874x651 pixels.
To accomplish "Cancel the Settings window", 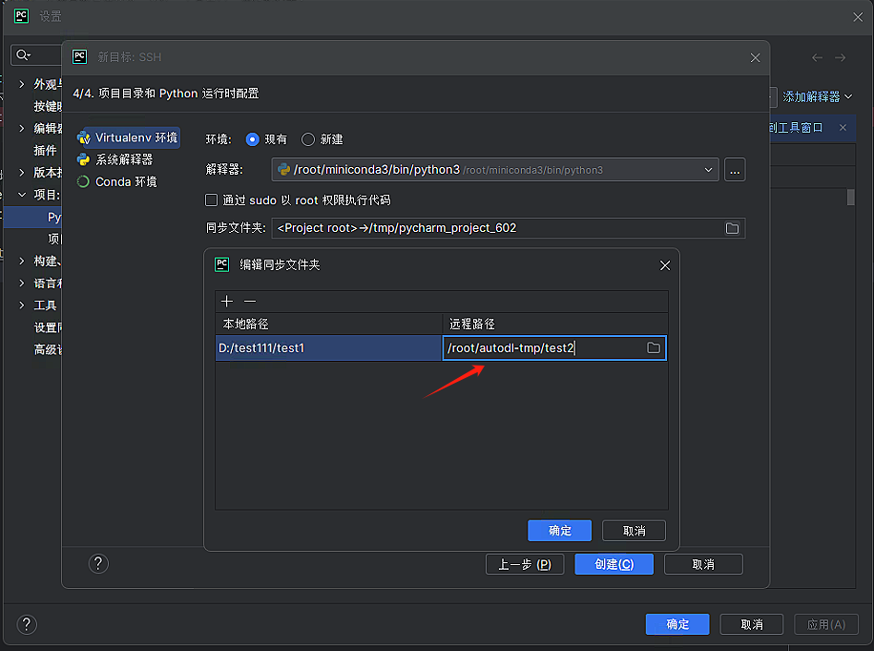I will (751, 624).
